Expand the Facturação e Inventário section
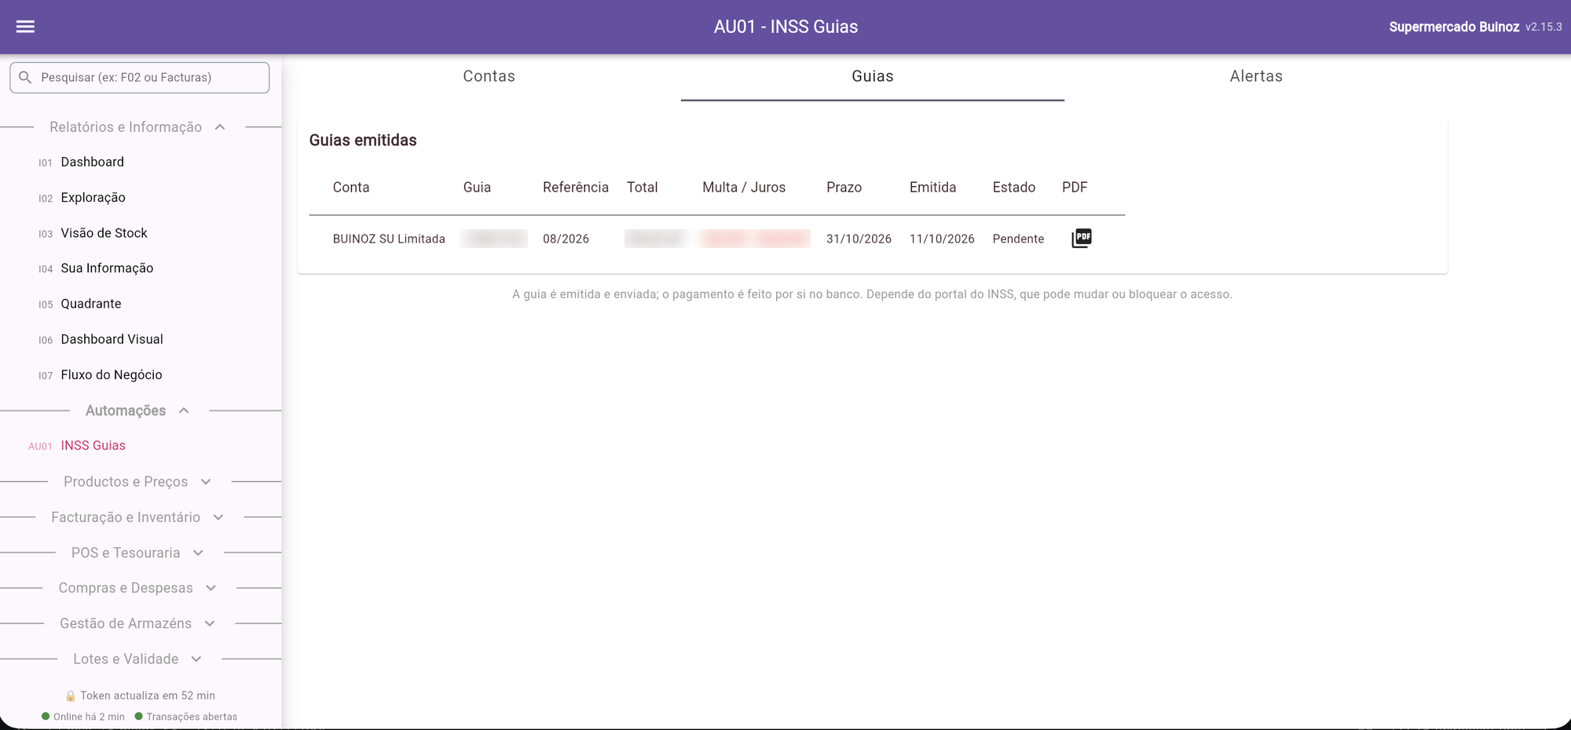 [138, 517]
